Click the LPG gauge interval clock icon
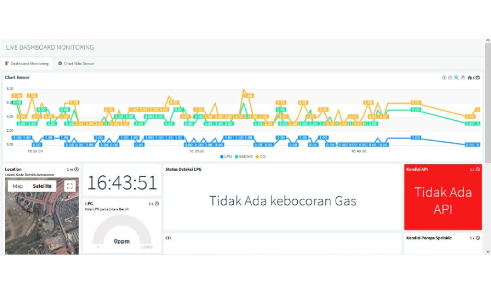This screenshot has height=294, width=491. tap(157, 204)
